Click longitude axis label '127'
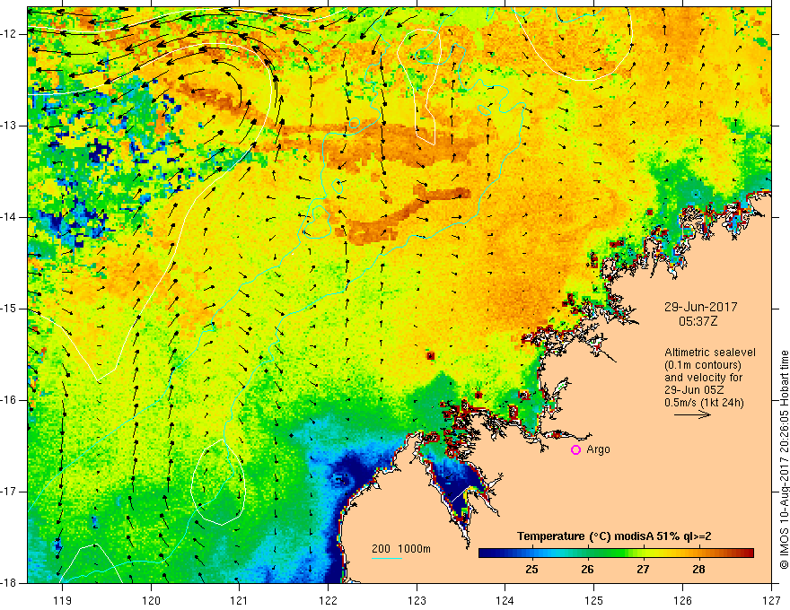Viewport: 790px width, 610px height. (x=771, y=600)
